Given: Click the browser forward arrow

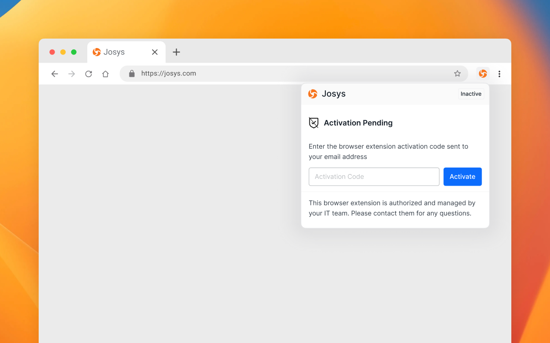Looking at the screenshot, I should click(72, 74).
